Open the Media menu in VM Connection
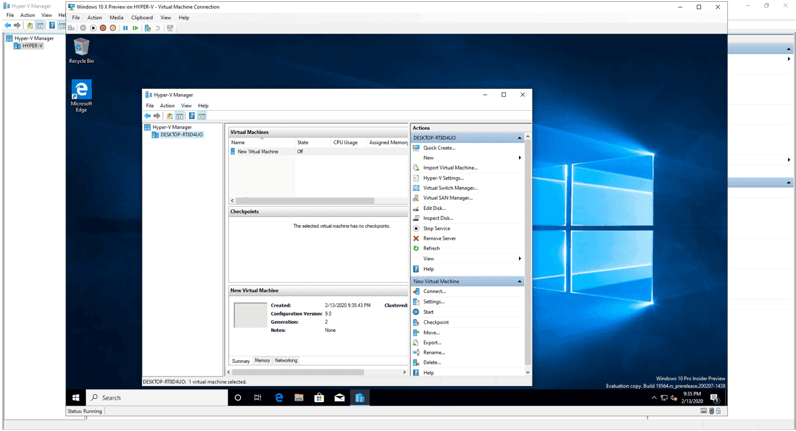This screenshot has width=796, height=431. point(117,18)
